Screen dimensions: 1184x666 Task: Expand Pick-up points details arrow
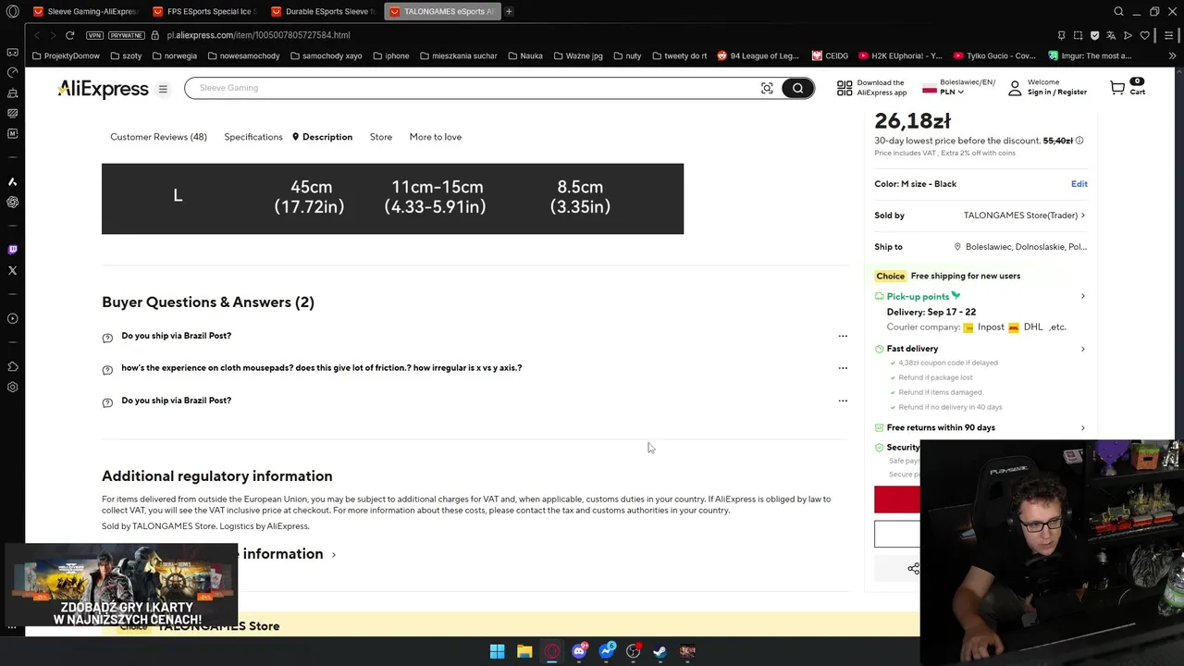coord(1083,296)
